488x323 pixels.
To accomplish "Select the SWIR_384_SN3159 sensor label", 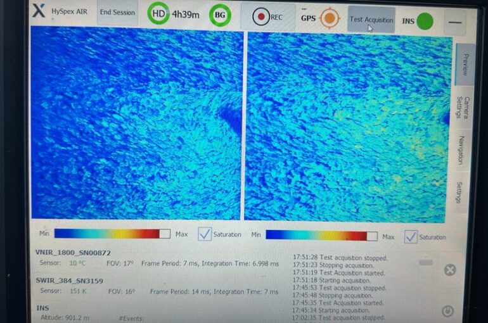I will click(x=70, y=281).
